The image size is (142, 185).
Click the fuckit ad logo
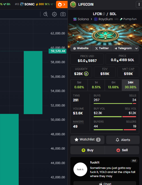click(80, 169)
